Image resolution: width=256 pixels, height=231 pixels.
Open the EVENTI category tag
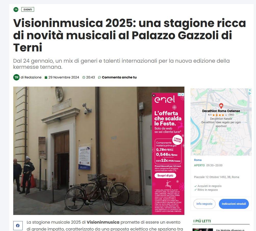[x=28, y=9]
